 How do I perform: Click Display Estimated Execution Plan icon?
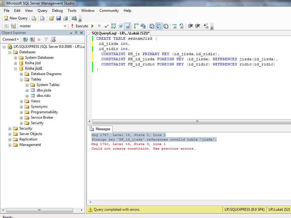113,26
